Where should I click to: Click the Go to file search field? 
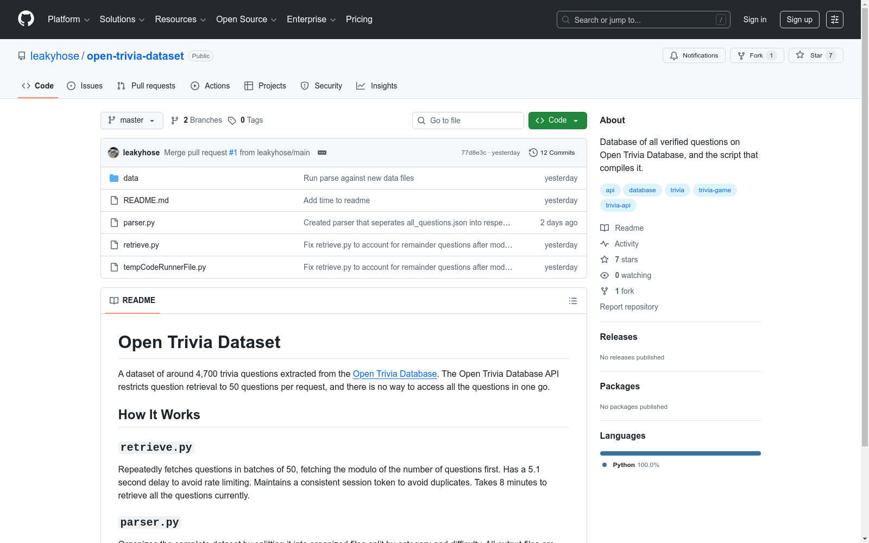click(468, 121)
